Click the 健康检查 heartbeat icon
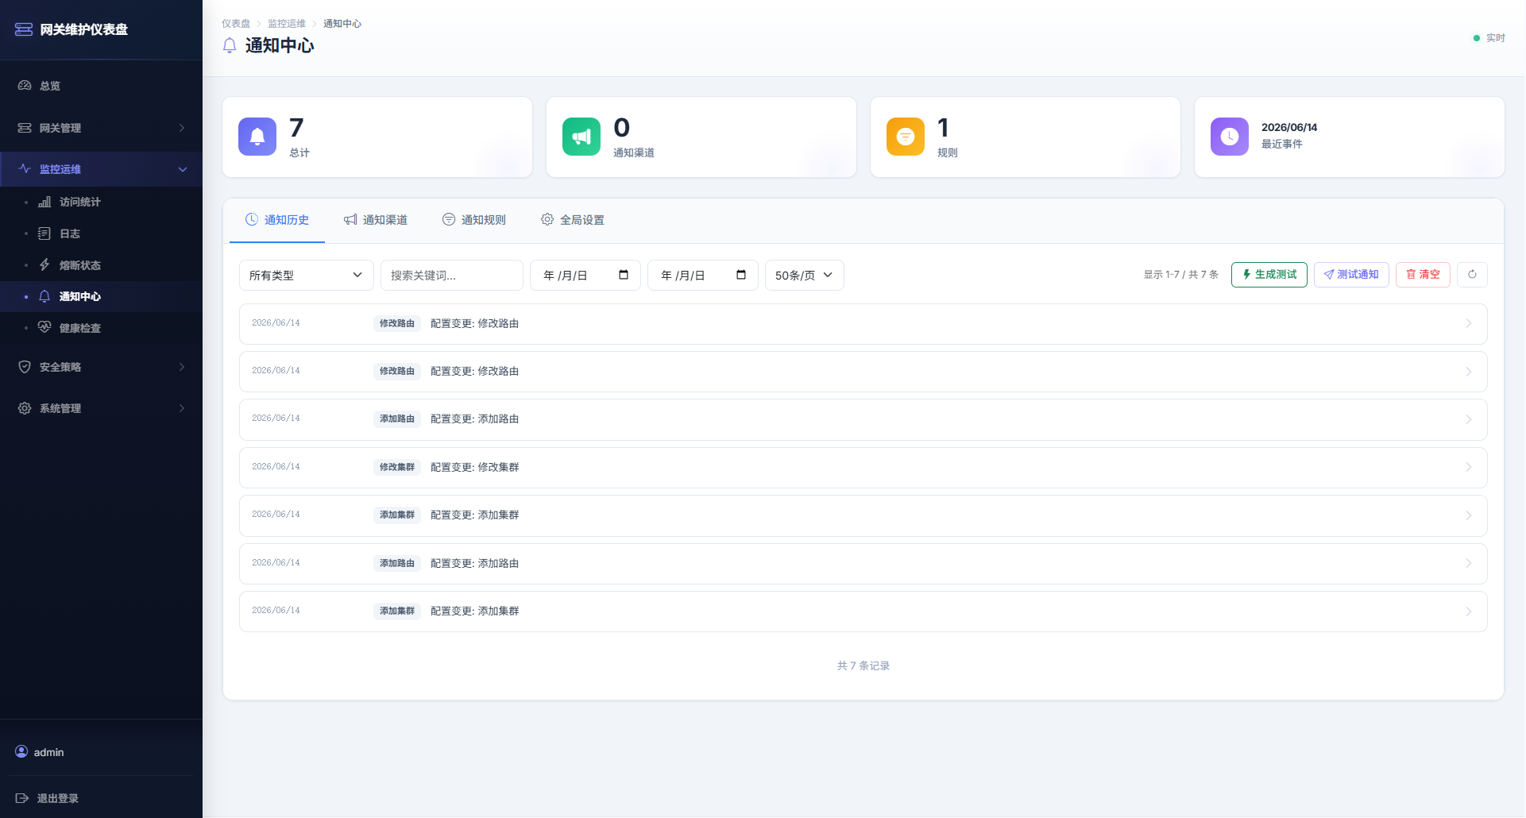 pos(44,327)
